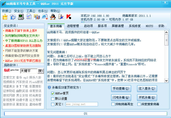Viewport: 171px width, 118px height.
Task: Switch to the 服务项 tab
Action: pyautogui.click(x=102, y=26)
